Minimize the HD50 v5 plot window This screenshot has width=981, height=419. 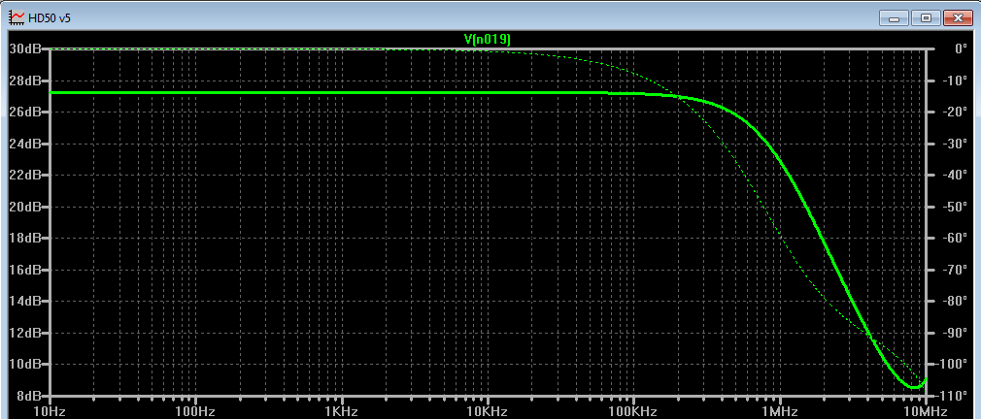(894, 18)
